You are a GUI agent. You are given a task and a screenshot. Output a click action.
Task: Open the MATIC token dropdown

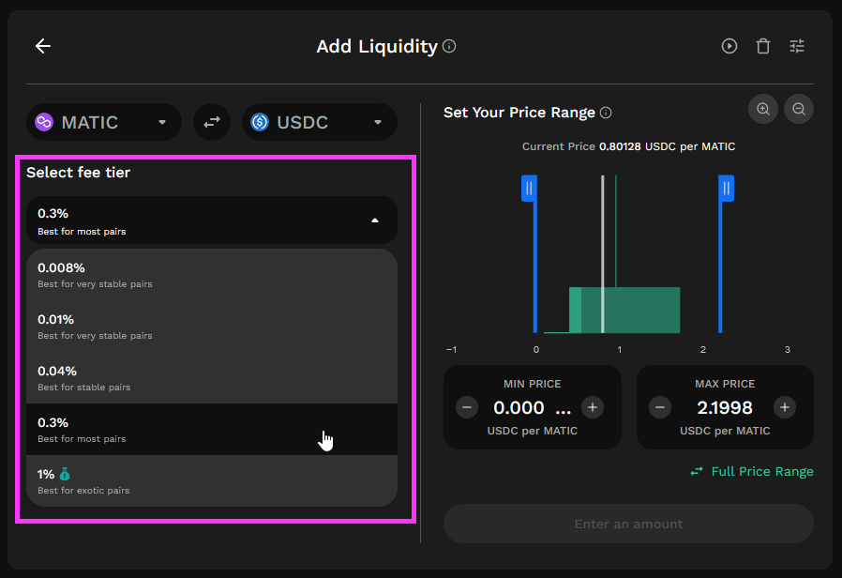tap(104, 123)
